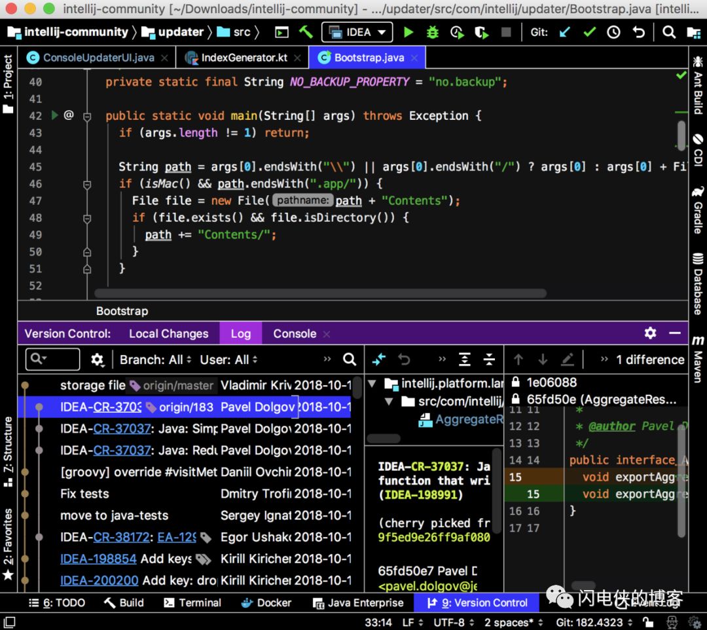
Task: Click the log search input field
Action: pos(53,359)
